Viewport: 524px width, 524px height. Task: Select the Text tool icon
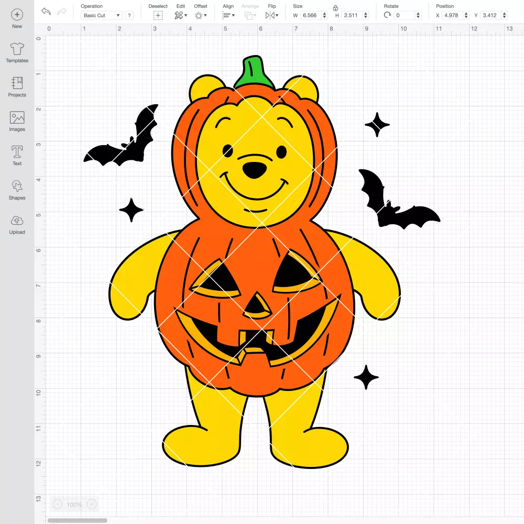tap(17, 152)
